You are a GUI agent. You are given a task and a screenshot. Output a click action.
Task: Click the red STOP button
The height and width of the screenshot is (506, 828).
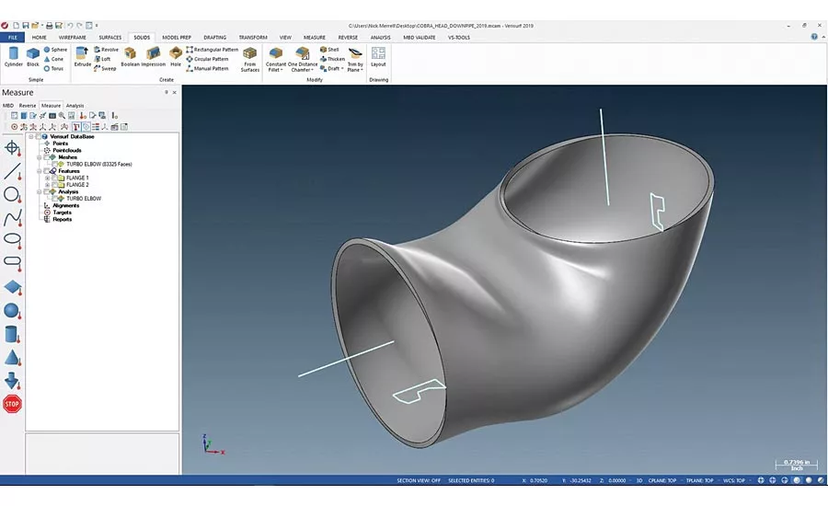click(x=12, y=404)
